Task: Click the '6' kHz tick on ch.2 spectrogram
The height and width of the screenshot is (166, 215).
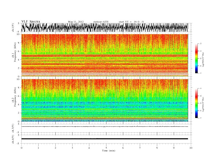Action: pos(19,96)
